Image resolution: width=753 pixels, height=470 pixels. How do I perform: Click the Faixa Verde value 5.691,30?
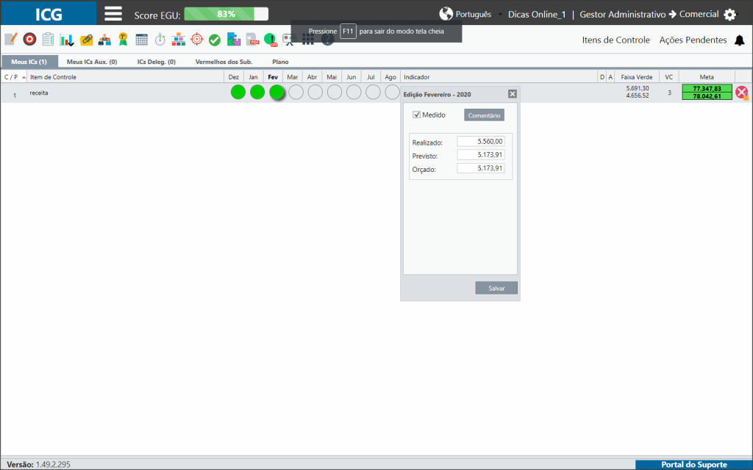pyautogui.click(x=638, y=88)
